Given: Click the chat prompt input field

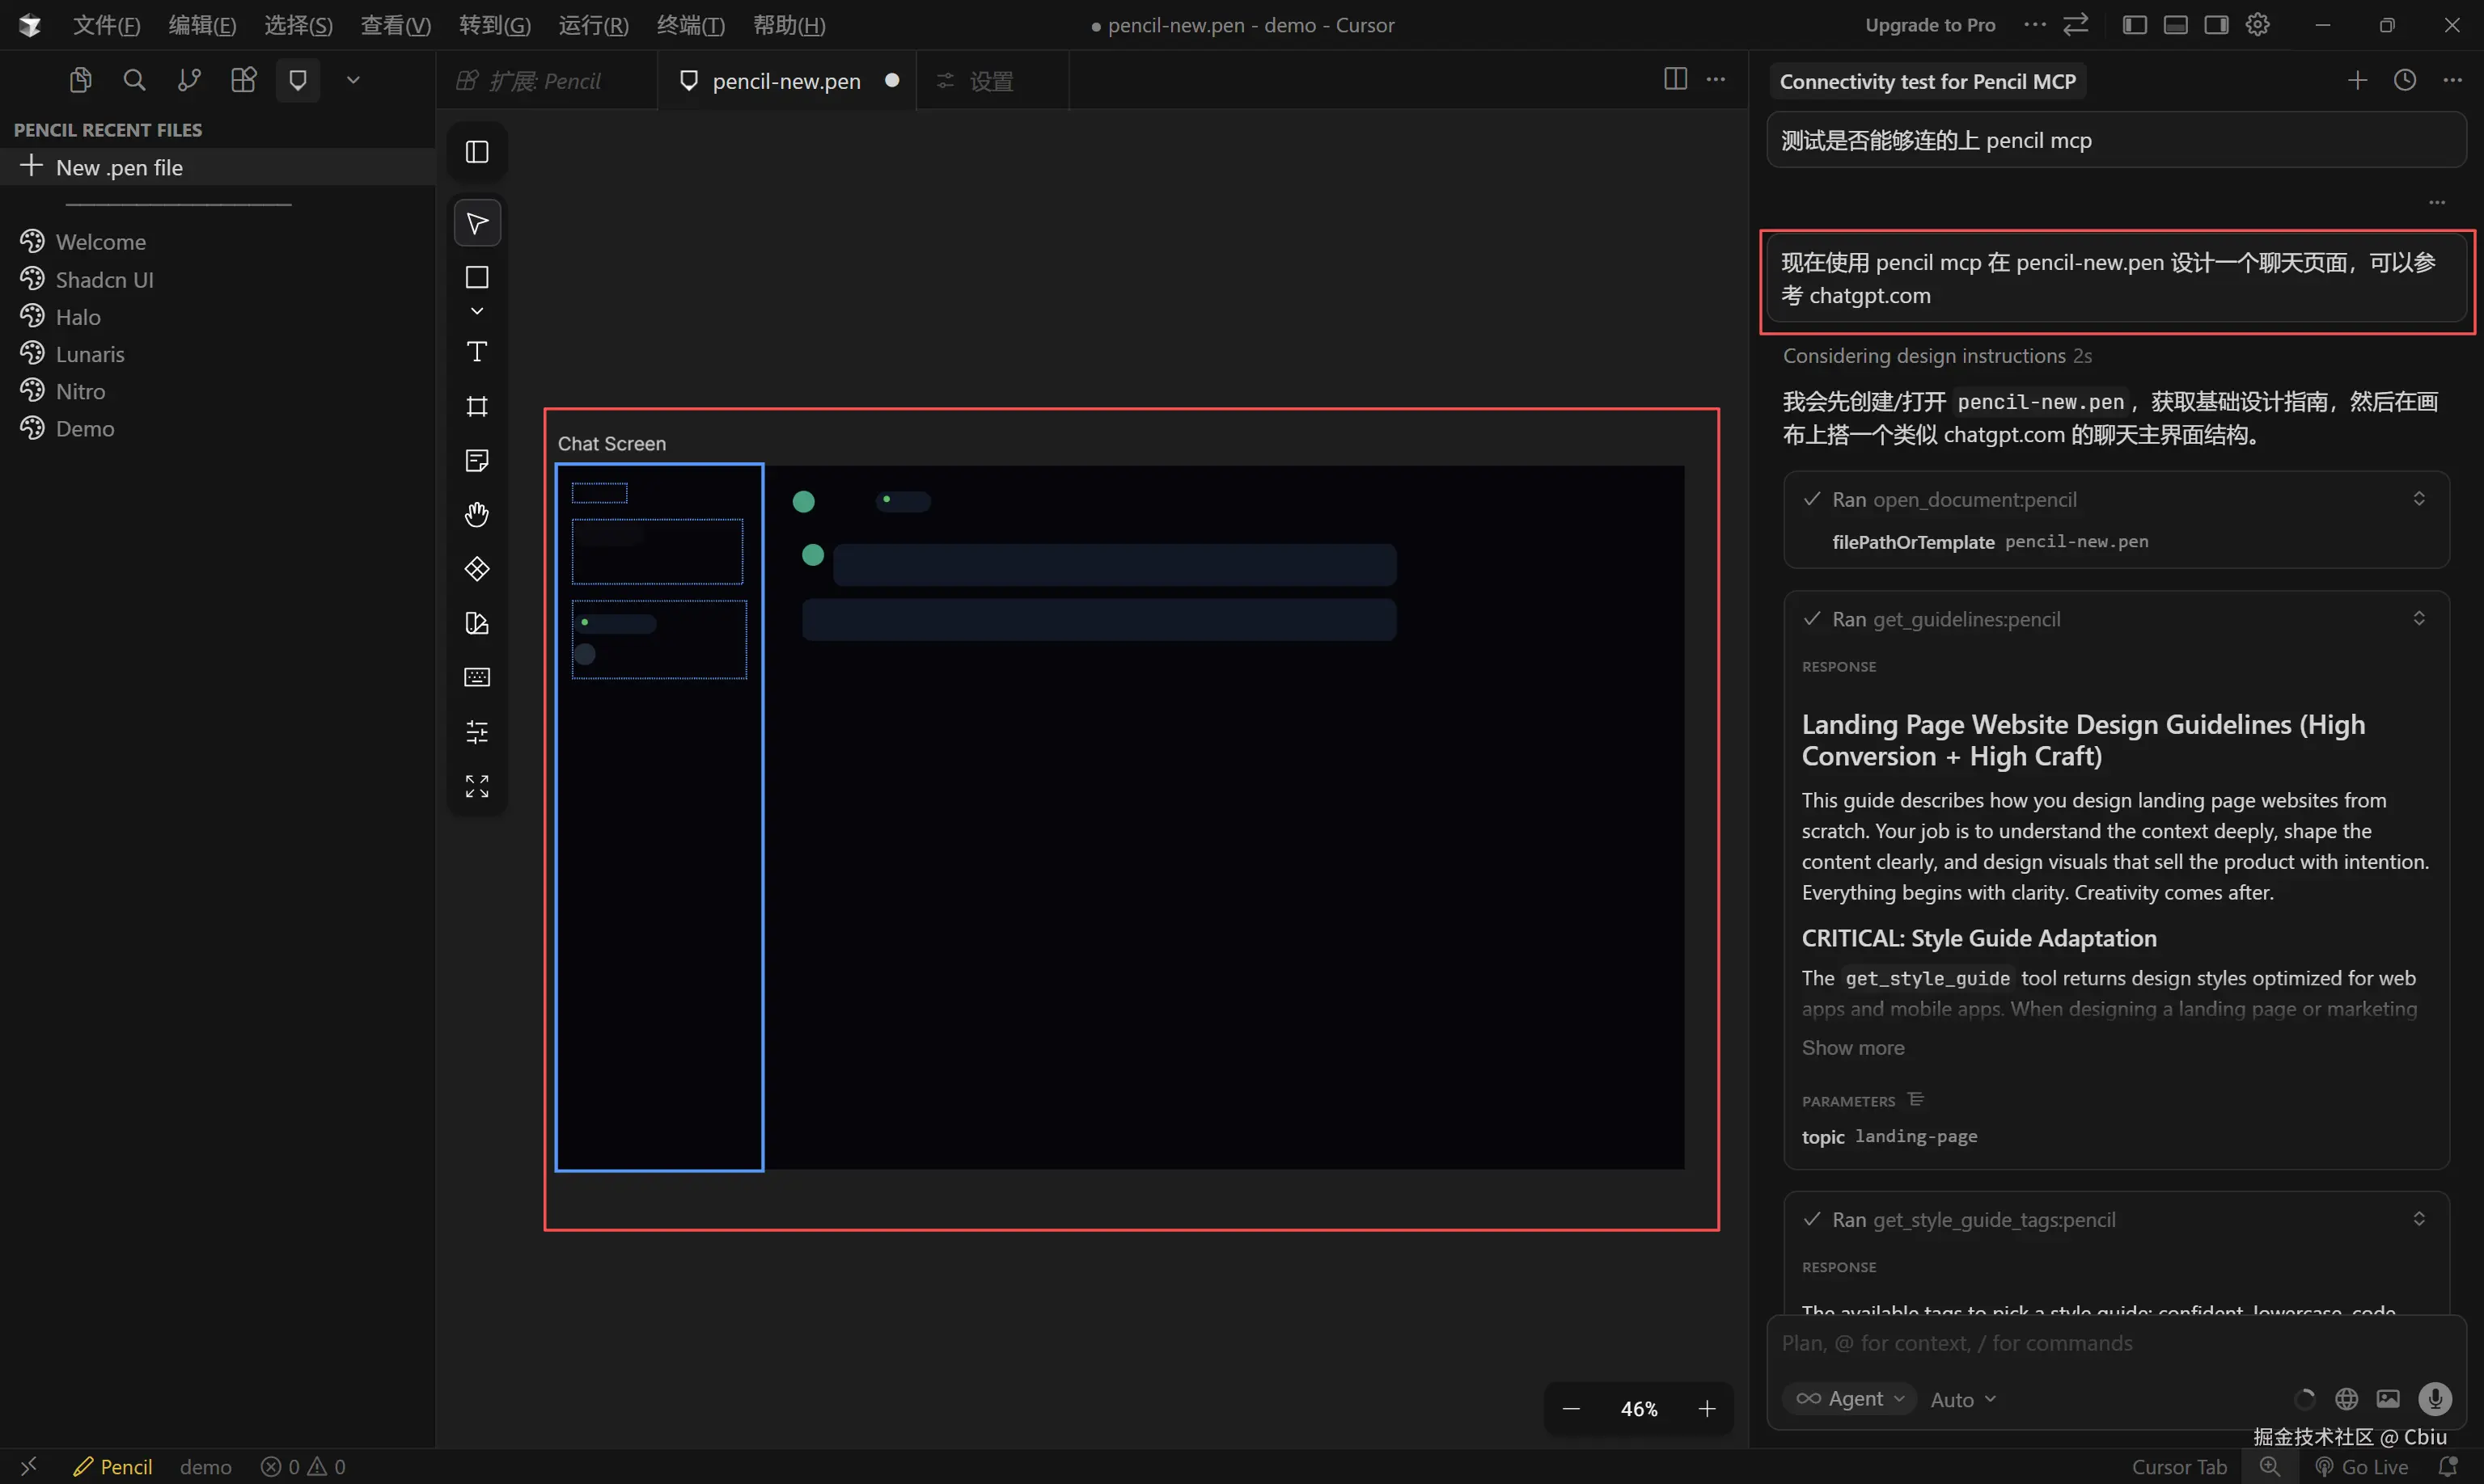Looking at the screenshot, I should pyautogui.click(x=2101, y=1343).
